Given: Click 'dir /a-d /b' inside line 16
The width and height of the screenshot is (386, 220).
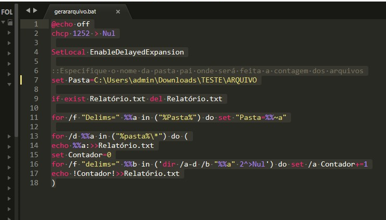Looking at the screenshot, I should [x=186, y=164].
